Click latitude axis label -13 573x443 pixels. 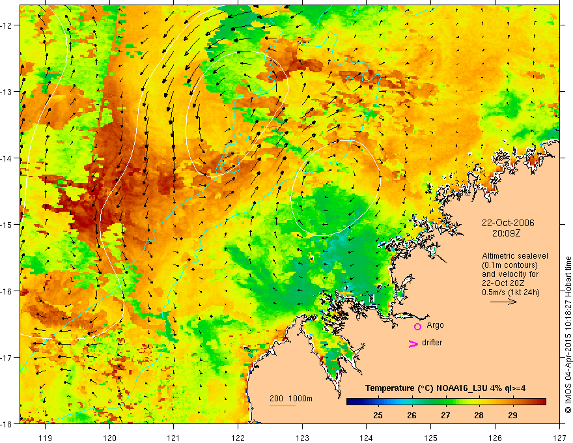point(7,92)
